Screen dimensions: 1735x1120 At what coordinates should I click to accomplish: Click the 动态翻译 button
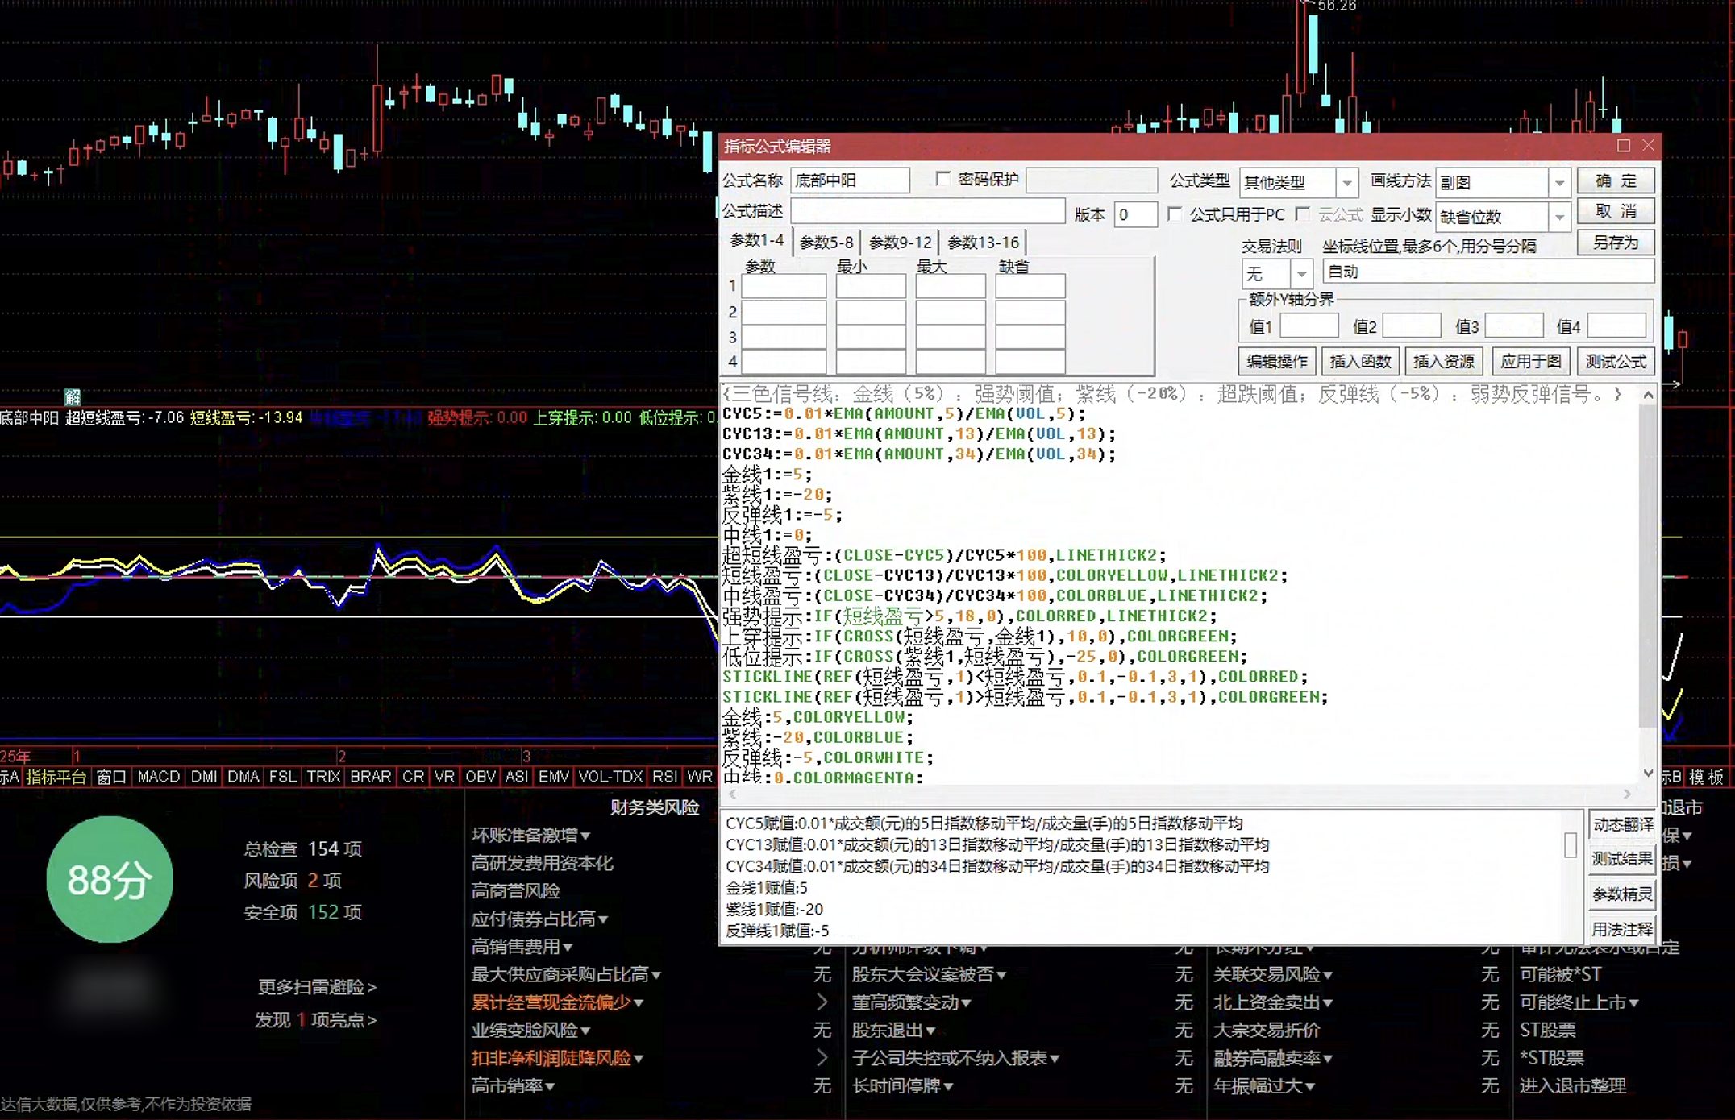(x=1622, y=824)
